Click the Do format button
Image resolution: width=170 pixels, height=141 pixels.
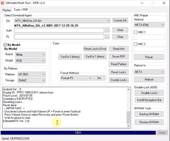pyautogui.click(x=99, y=78)
